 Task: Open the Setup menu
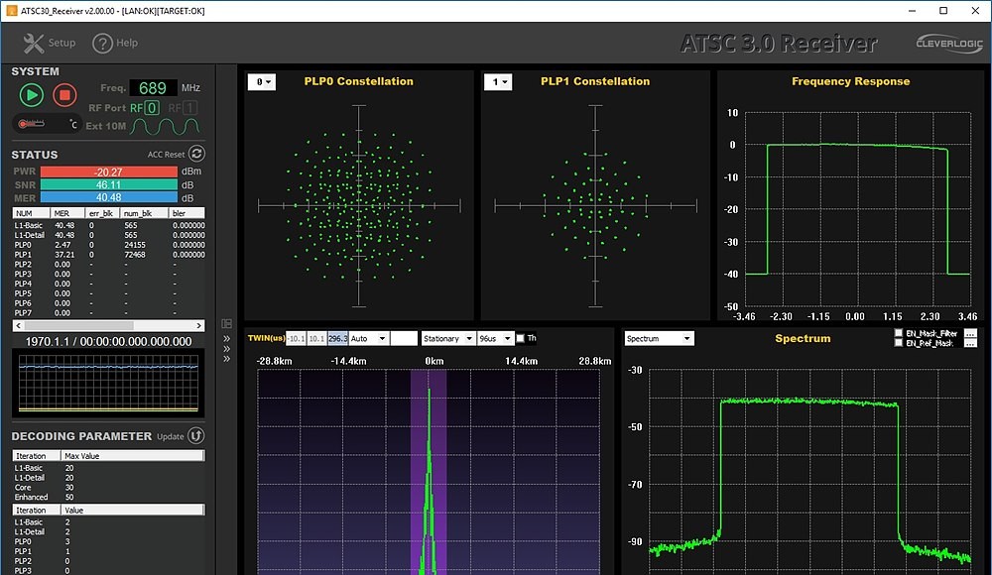[50, 43]
